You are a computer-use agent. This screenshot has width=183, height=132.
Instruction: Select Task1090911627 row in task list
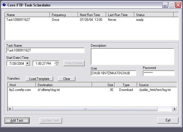click(x=19, y=20)
